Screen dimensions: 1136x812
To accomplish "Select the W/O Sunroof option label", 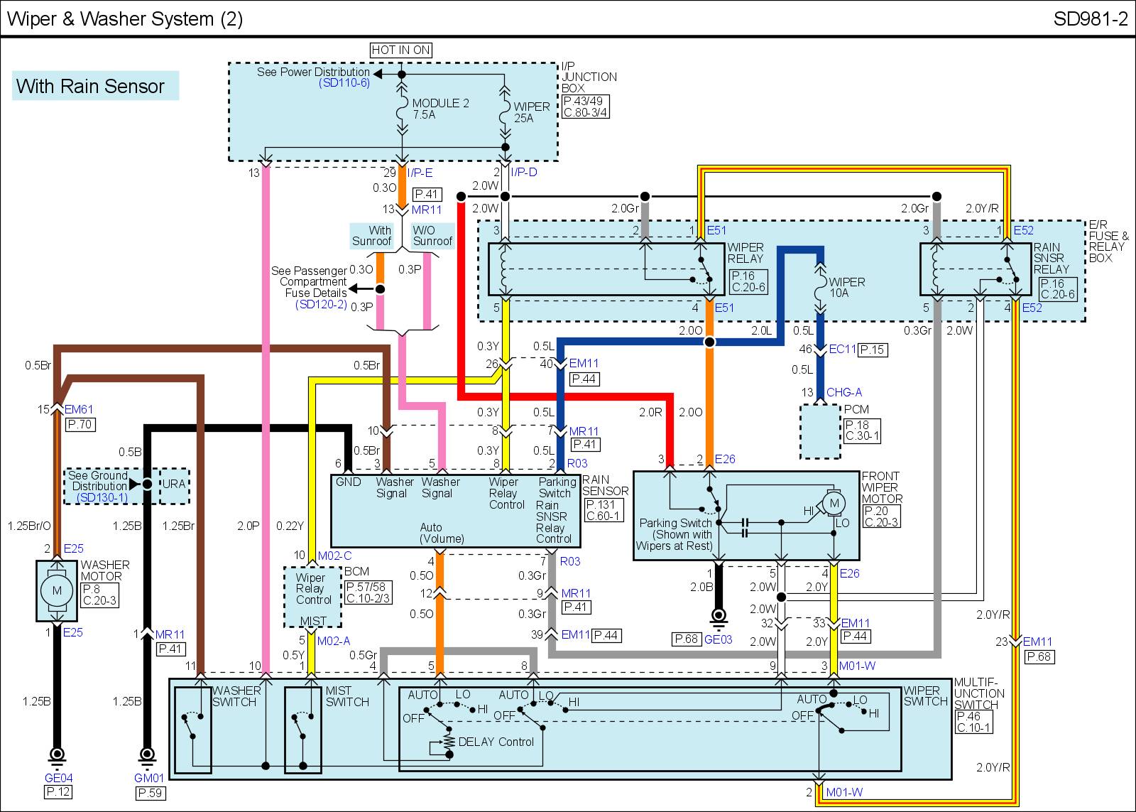I will pyautogui.click(x=432, y=236).
